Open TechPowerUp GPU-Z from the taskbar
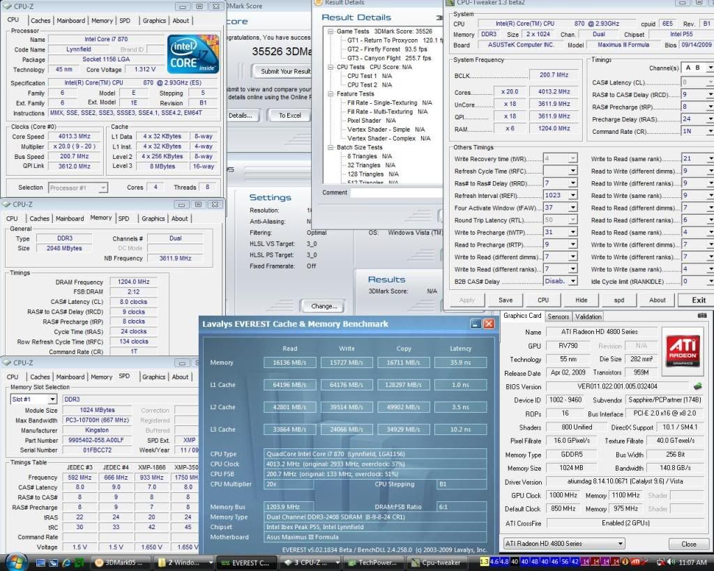This screenshot has height=571, width=714. [373, 563]
